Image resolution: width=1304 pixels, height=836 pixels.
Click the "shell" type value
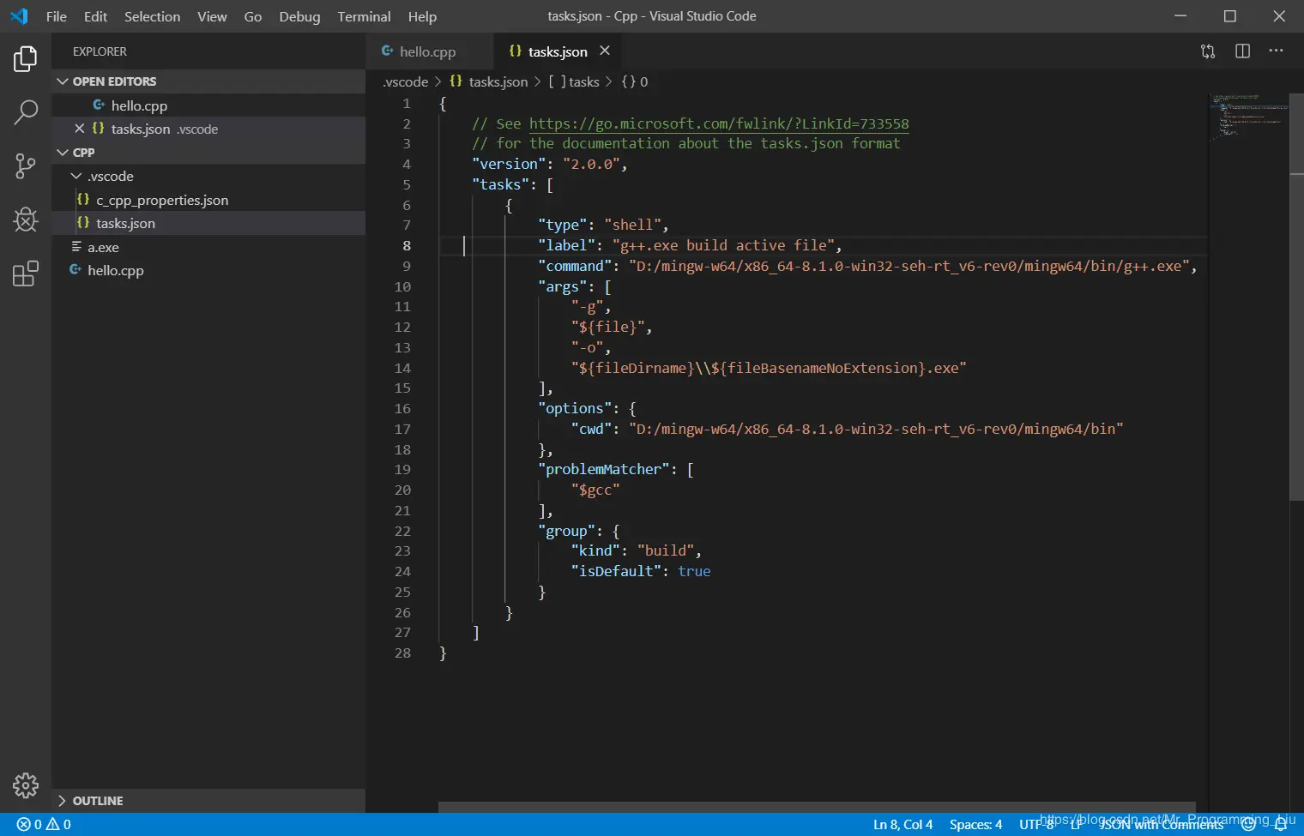pos(632,225)
